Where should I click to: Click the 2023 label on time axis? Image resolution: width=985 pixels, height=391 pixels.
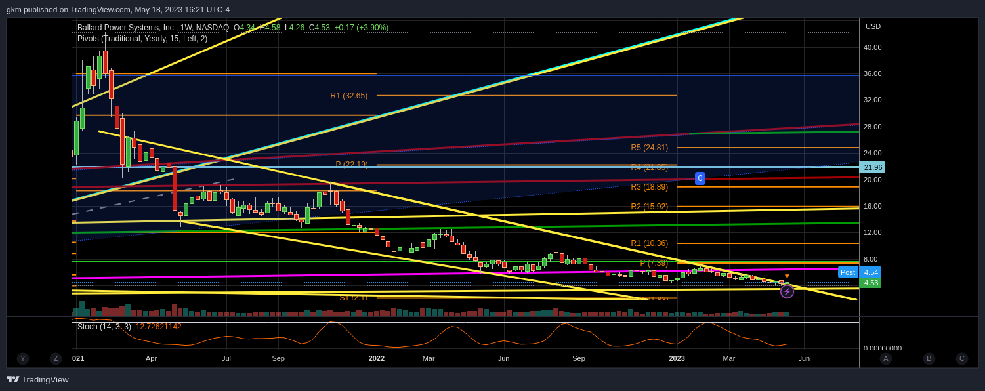click(x=677, y=358)
